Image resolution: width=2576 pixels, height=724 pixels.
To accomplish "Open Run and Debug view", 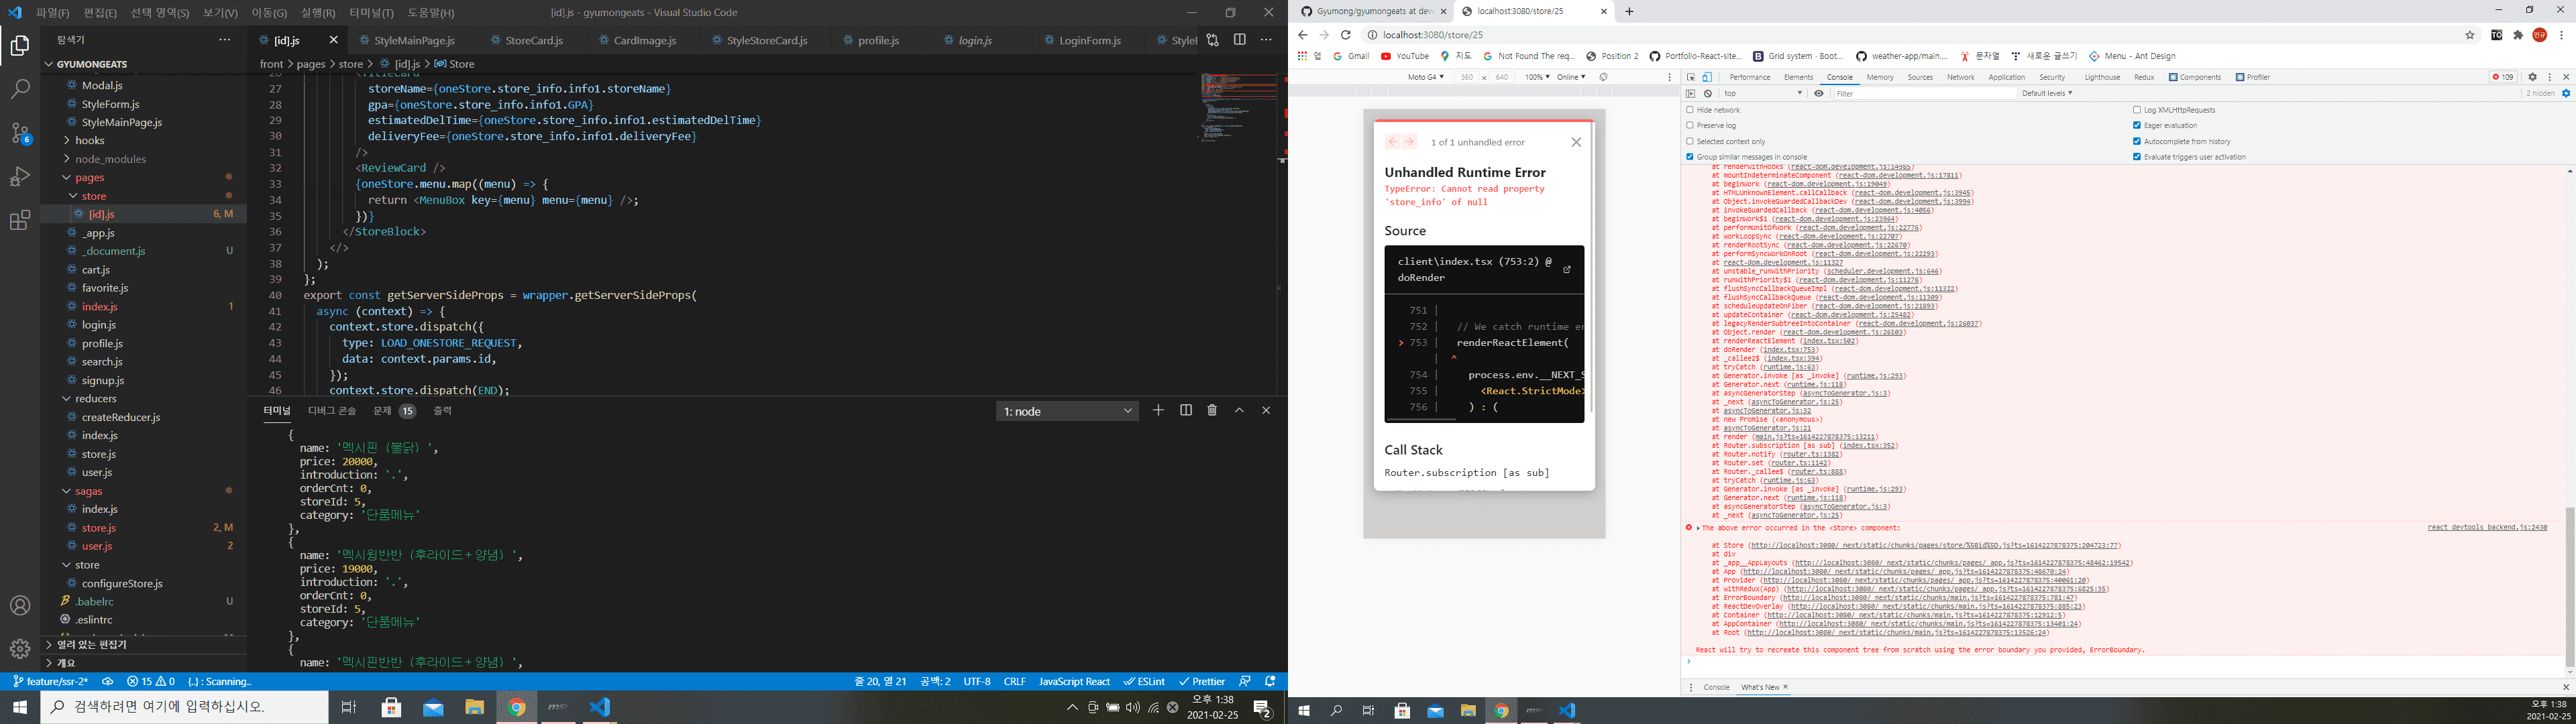I will coord(20,177).
